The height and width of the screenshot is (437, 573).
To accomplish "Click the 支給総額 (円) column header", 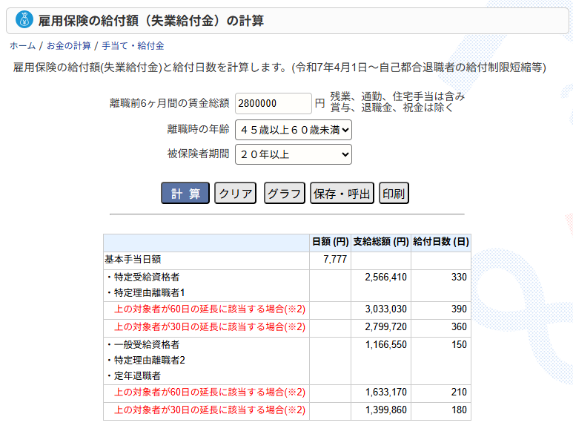I will click(x=381, y=243).
